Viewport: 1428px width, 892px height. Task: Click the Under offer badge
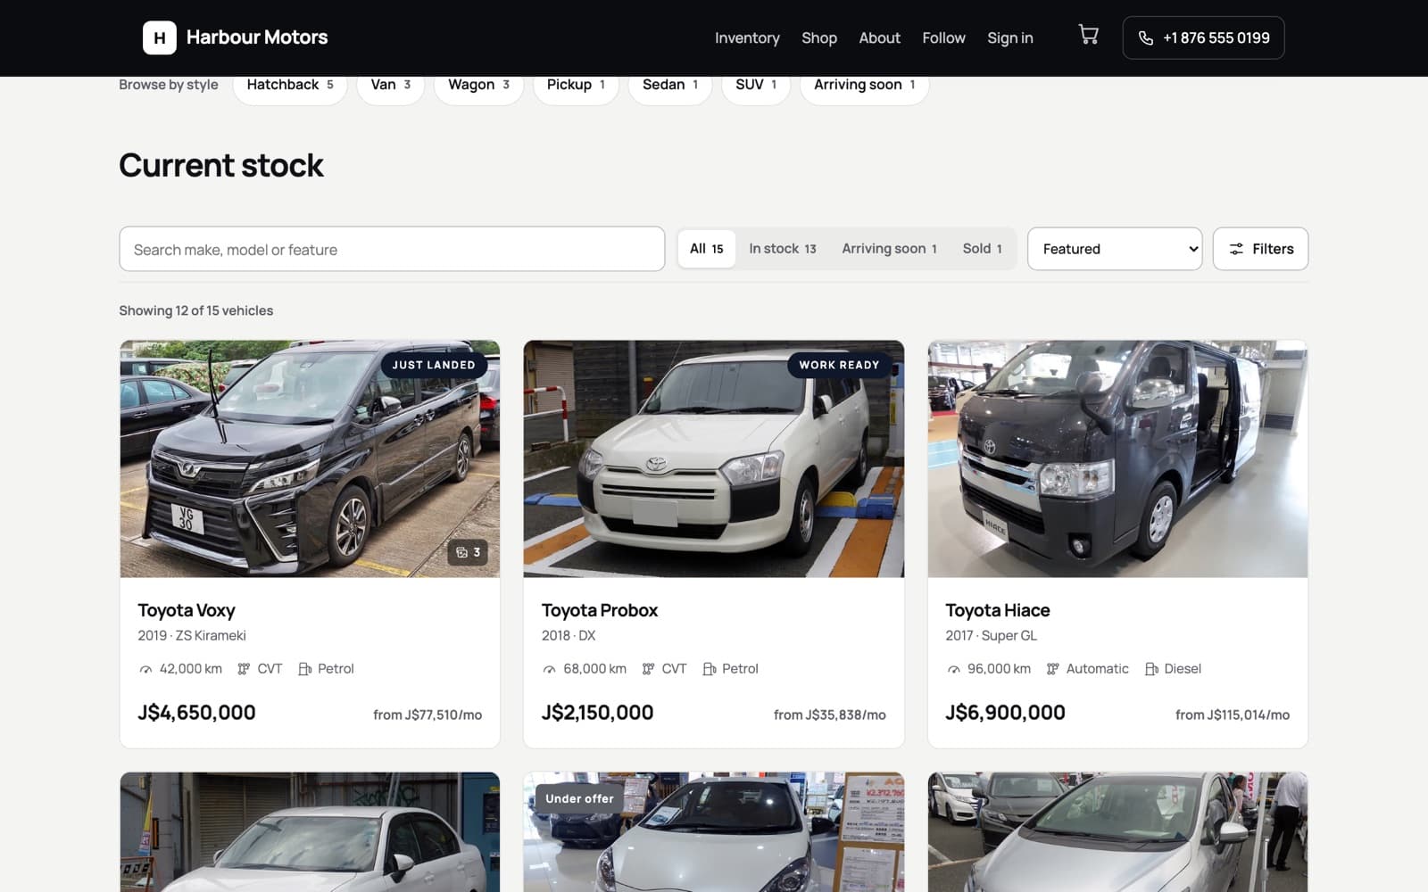[580, 798]
